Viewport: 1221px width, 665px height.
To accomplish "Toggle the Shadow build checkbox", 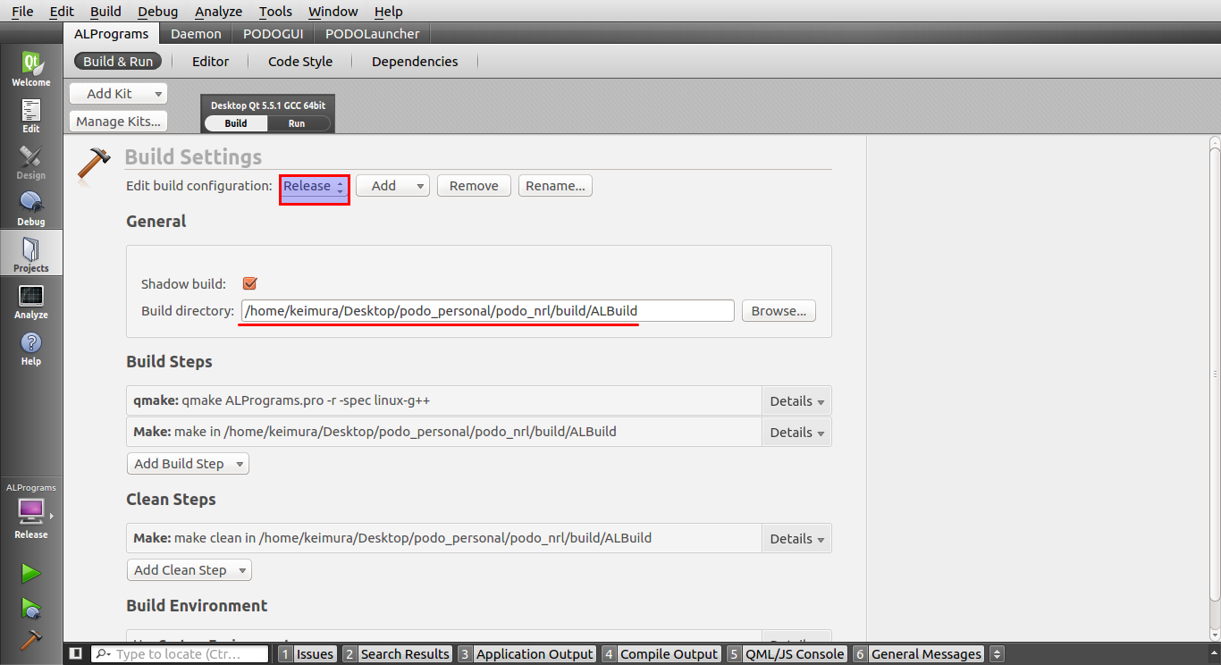I will pos(250,283).
